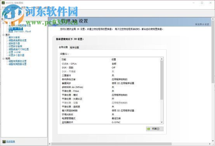Open 更改分辨率 in the tree
215x146 pixels.
point(14,37)
